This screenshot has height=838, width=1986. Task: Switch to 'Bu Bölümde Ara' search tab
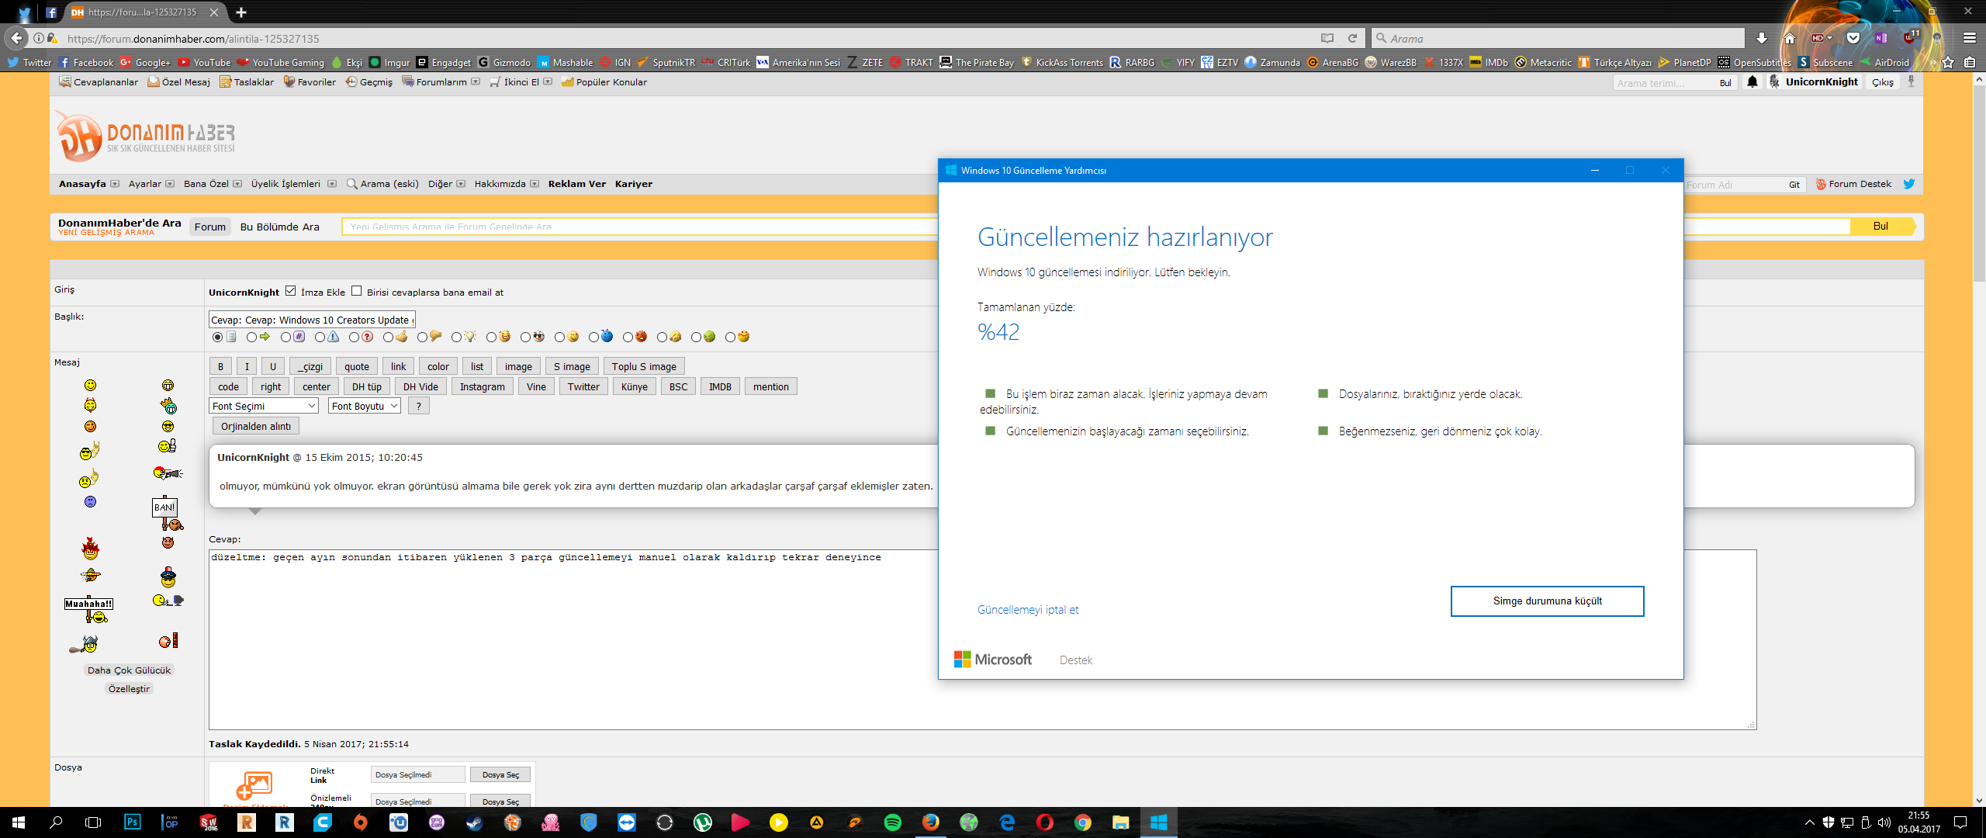279,227
